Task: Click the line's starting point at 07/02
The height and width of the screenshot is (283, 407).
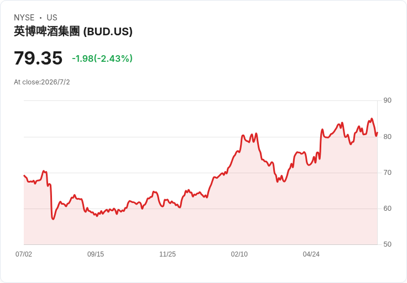Action: pyautogui.click(x=24, y=175)
